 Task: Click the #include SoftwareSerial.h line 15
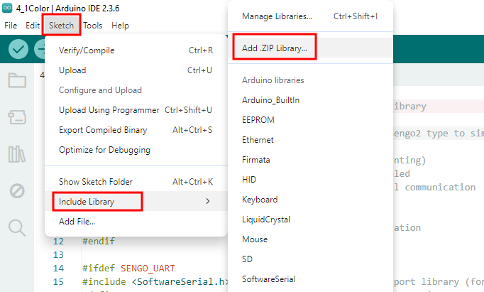(x=155, y=282)
